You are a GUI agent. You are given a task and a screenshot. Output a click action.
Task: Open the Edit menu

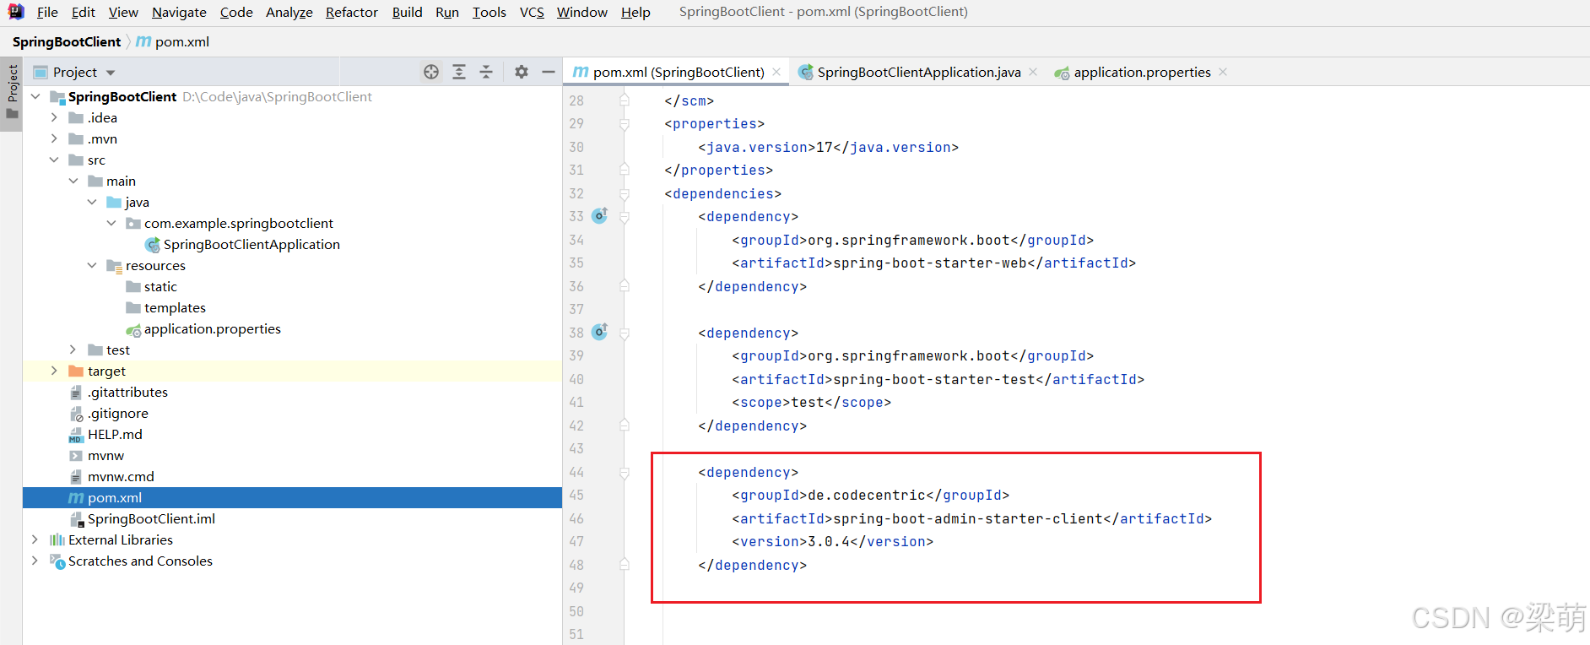coord(84,12)
